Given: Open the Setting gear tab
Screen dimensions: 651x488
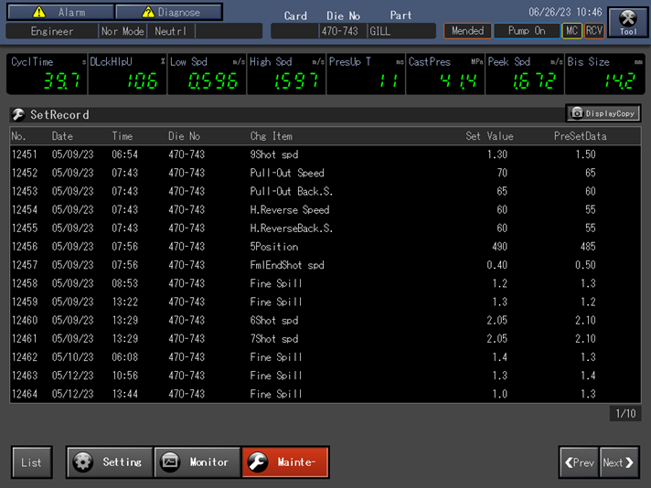Looking at the screenshot, I should point(109,462).
